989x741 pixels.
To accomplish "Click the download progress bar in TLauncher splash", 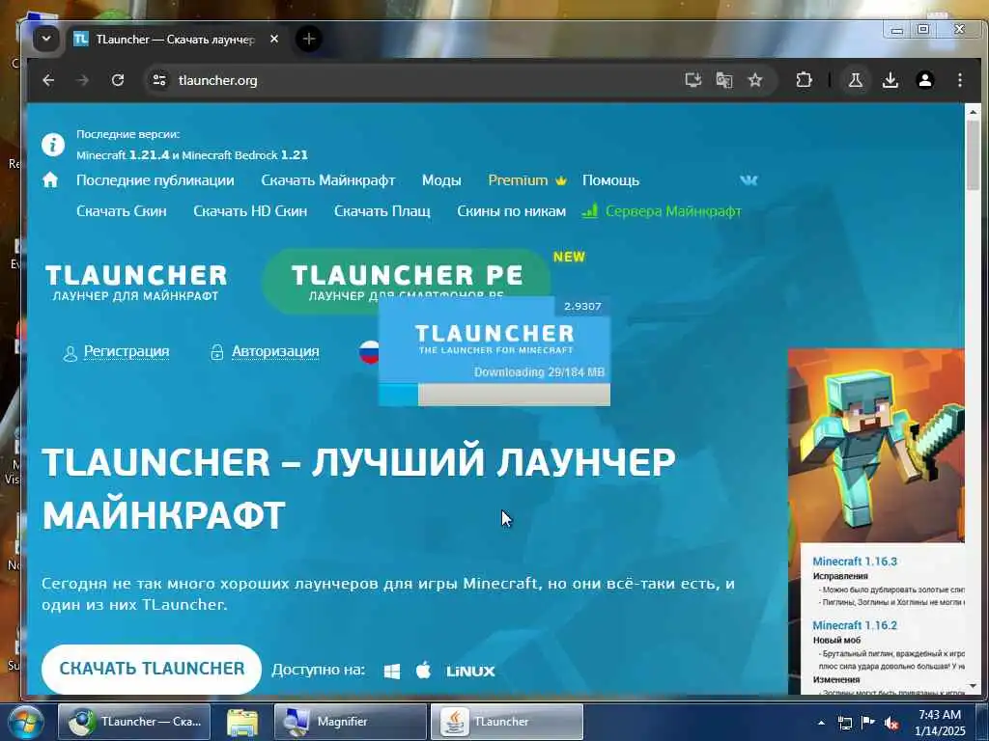I will [494, 395].
